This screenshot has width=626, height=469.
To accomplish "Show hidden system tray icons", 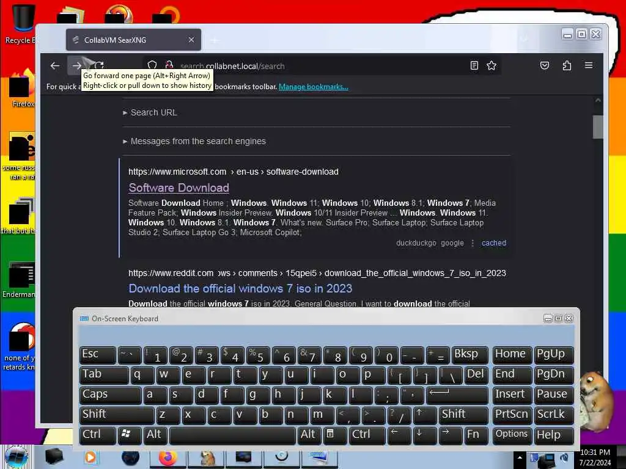I will 520,457.
